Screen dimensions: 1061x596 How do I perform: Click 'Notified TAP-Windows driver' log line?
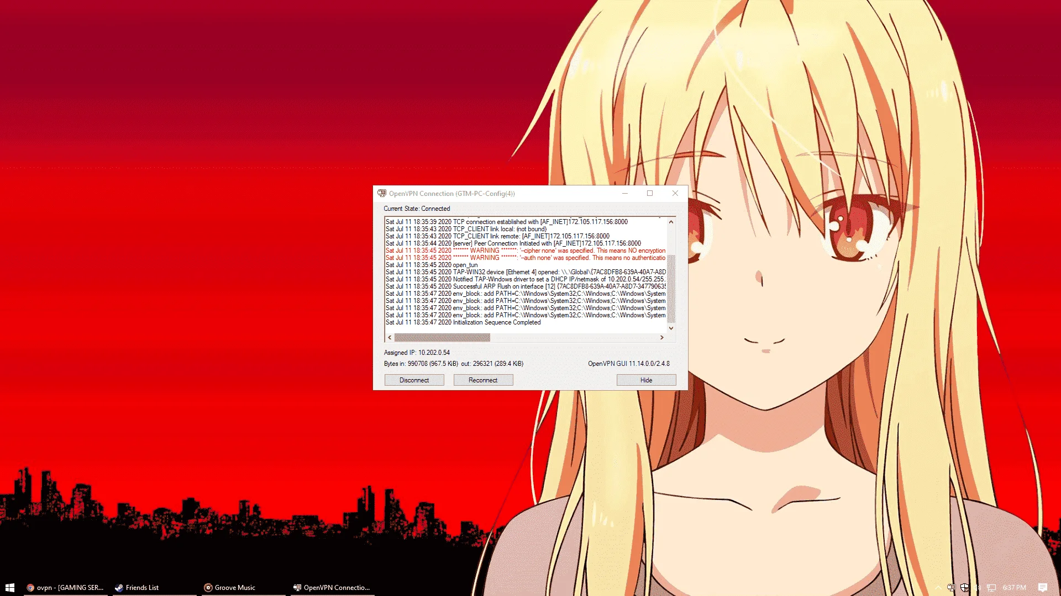(x=526, y=279)
